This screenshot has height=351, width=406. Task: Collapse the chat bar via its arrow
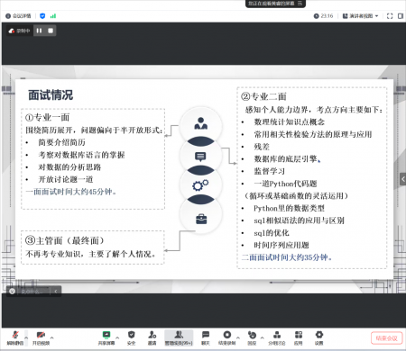(x=56, y=291)
